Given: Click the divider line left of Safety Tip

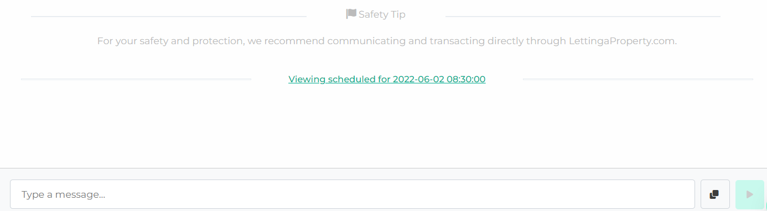Looking at the screenshot, I should pos(169,17).
